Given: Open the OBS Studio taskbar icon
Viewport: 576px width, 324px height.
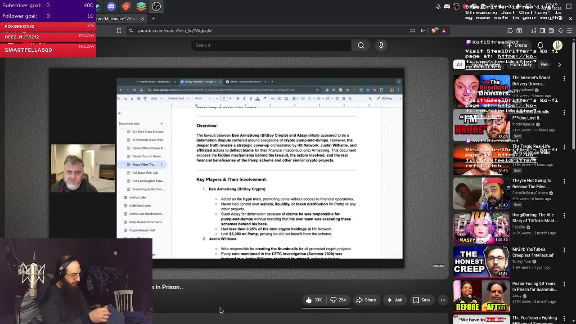Looking at the screenshot, I should (156, 6).
